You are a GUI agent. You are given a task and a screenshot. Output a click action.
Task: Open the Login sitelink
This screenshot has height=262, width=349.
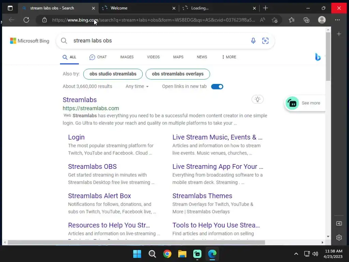[76, 137]
